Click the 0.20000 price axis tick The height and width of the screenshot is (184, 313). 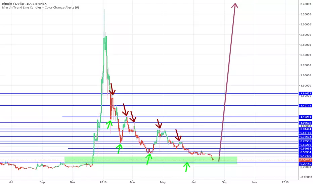coord(306,167)
